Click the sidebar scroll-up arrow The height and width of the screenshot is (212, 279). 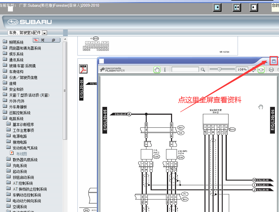point(65,39)
